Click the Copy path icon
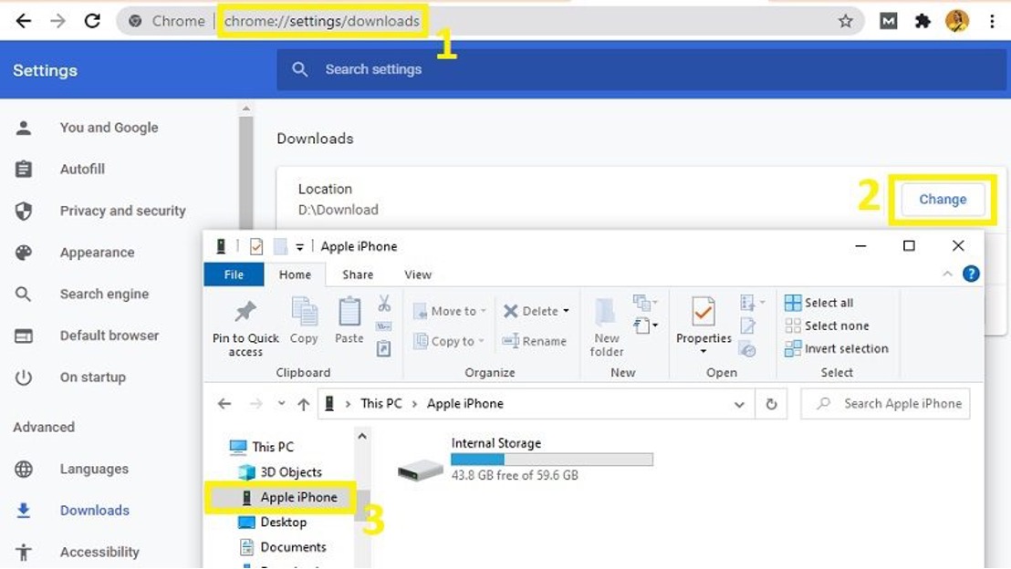The width and height of the screenshot is (1011, 569). click(383, 326)
